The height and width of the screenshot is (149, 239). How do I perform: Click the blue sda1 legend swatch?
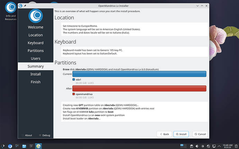pos(74,80)
